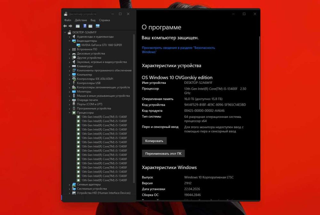The image size is (320, 215).
Task: Expand the Сетевые адаптеры chevron
Action: [69, 185]
